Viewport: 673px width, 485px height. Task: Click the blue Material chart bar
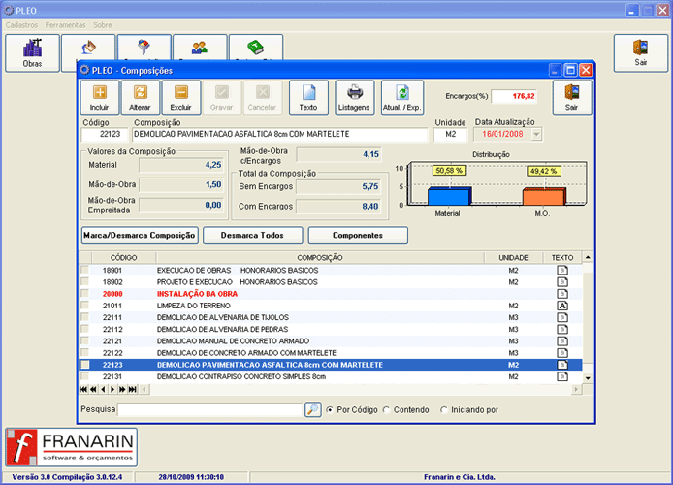pyautogui.click(x=449, y=196)
